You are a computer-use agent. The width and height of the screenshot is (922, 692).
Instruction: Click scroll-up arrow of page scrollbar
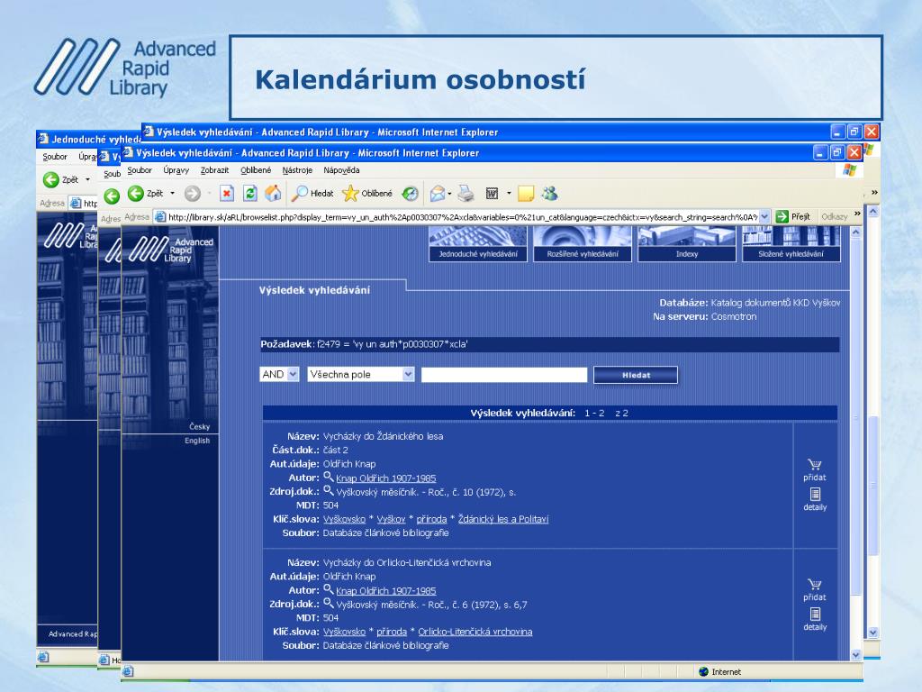click(856, 232)
